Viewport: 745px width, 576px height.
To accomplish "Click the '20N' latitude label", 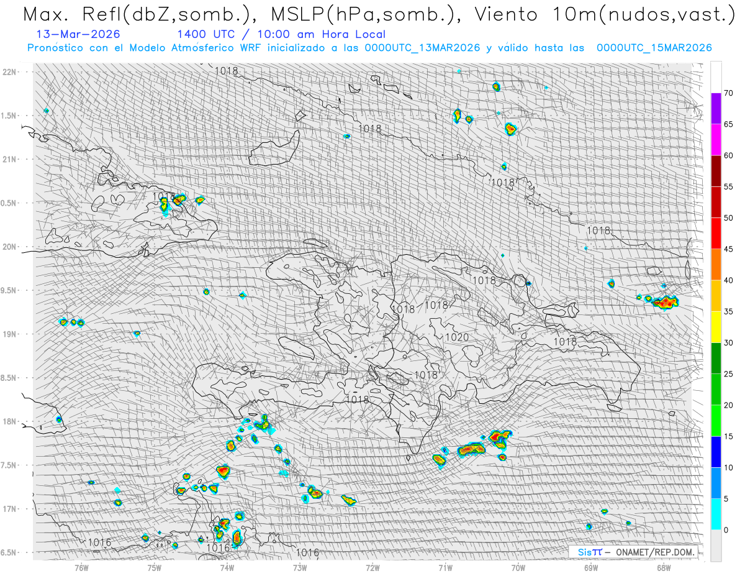I will tap(11, 247).
